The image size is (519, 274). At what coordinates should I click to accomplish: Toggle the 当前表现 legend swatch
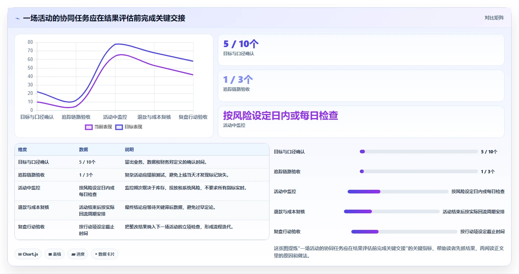tap(89, 127)
